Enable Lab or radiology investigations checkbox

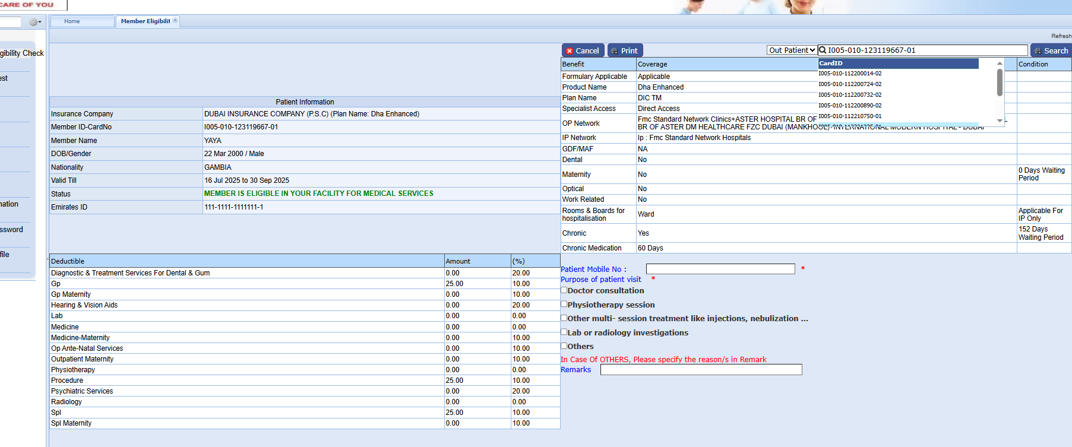564,332
